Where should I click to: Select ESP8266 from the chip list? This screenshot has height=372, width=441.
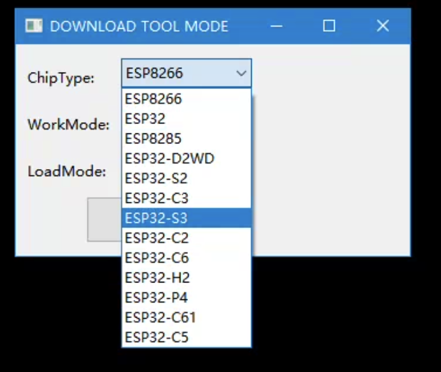pyautogui.click(x=186, y=99)
